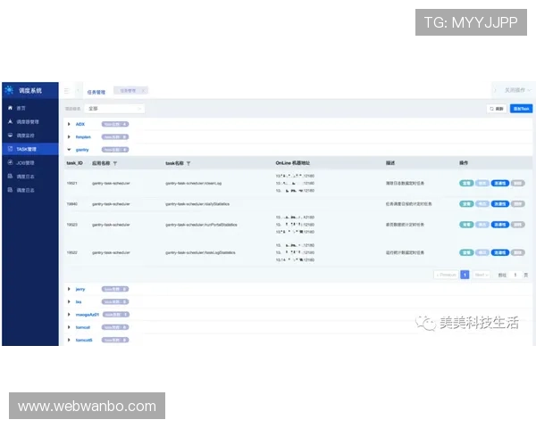
Task: Click filter icon beside task名称 column
Action: (188, 164)
